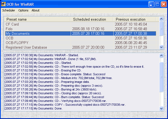The height and width of the screenshot is (119, 168).
Task: Click preset list scroll up arrow
Action: click(x=161, y=19)
